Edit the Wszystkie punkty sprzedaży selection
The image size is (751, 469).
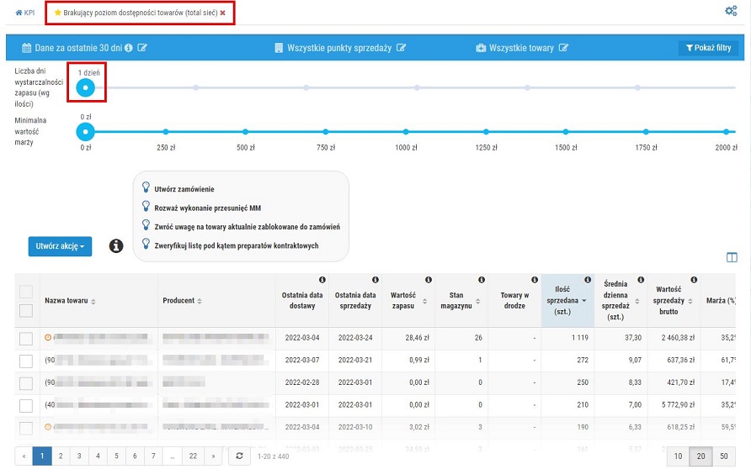(402, 48)
